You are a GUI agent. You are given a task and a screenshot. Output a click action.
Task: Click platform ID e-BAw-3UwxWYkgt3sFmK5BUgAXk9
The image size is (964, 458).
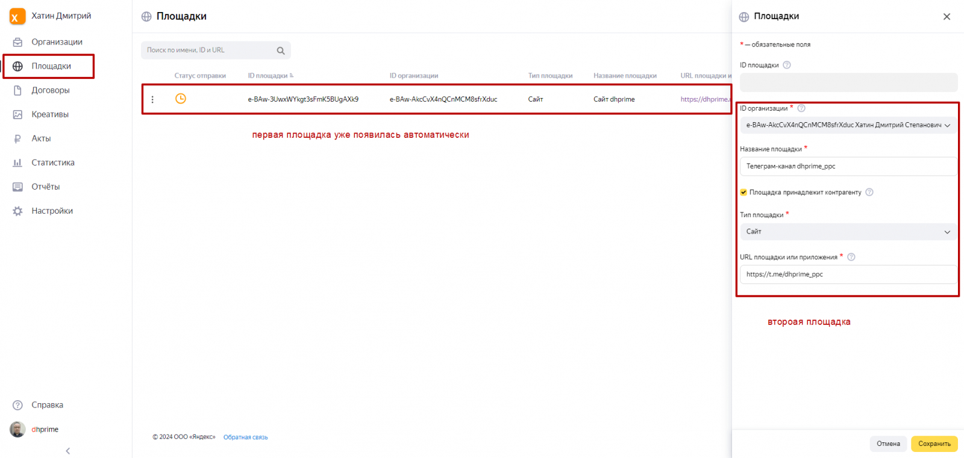[x=303, y=99]
